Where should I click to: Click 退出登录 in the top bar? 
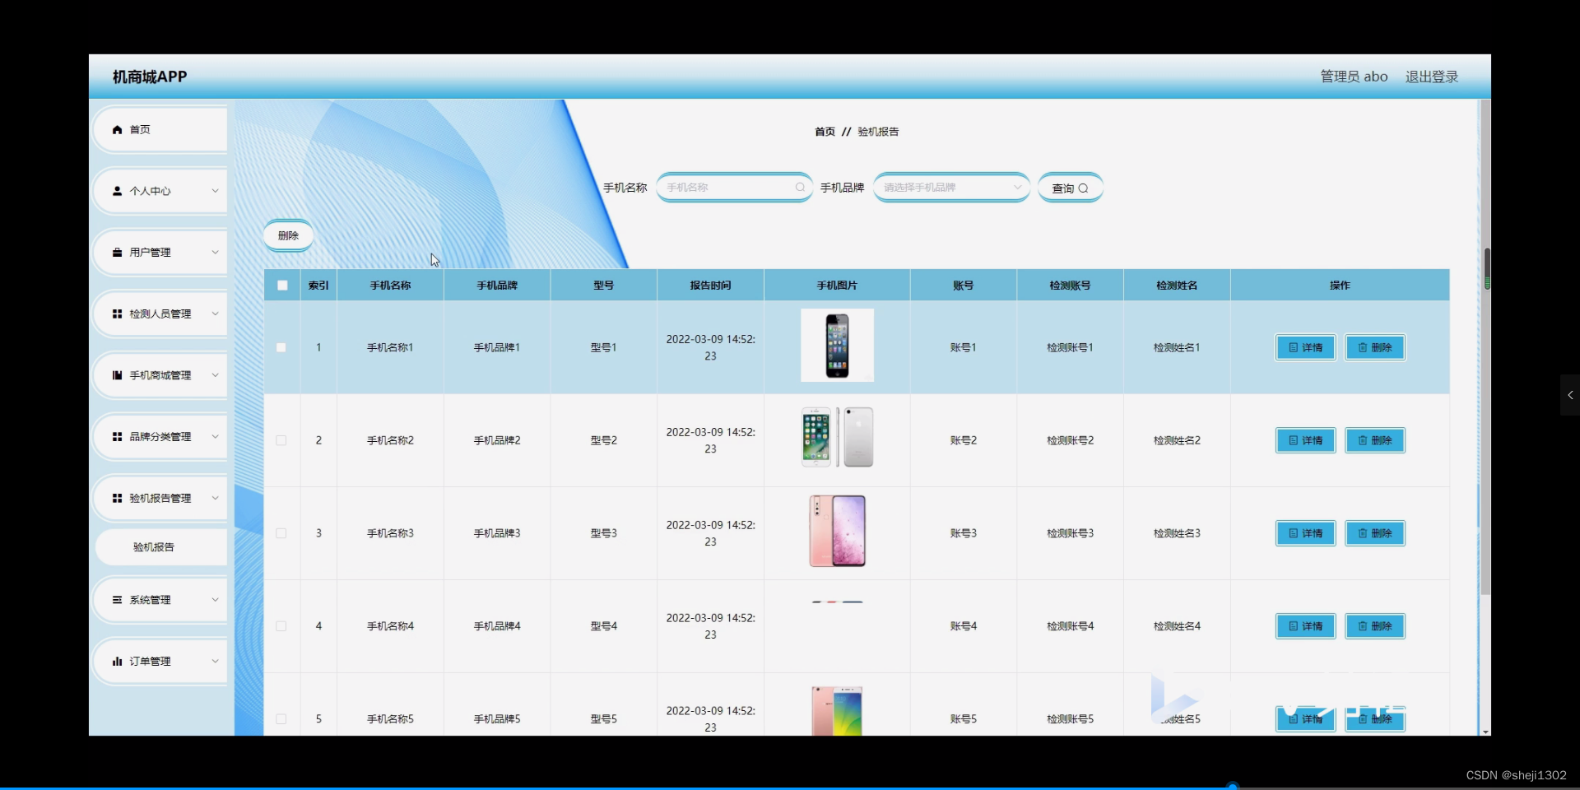[1430, 76]
